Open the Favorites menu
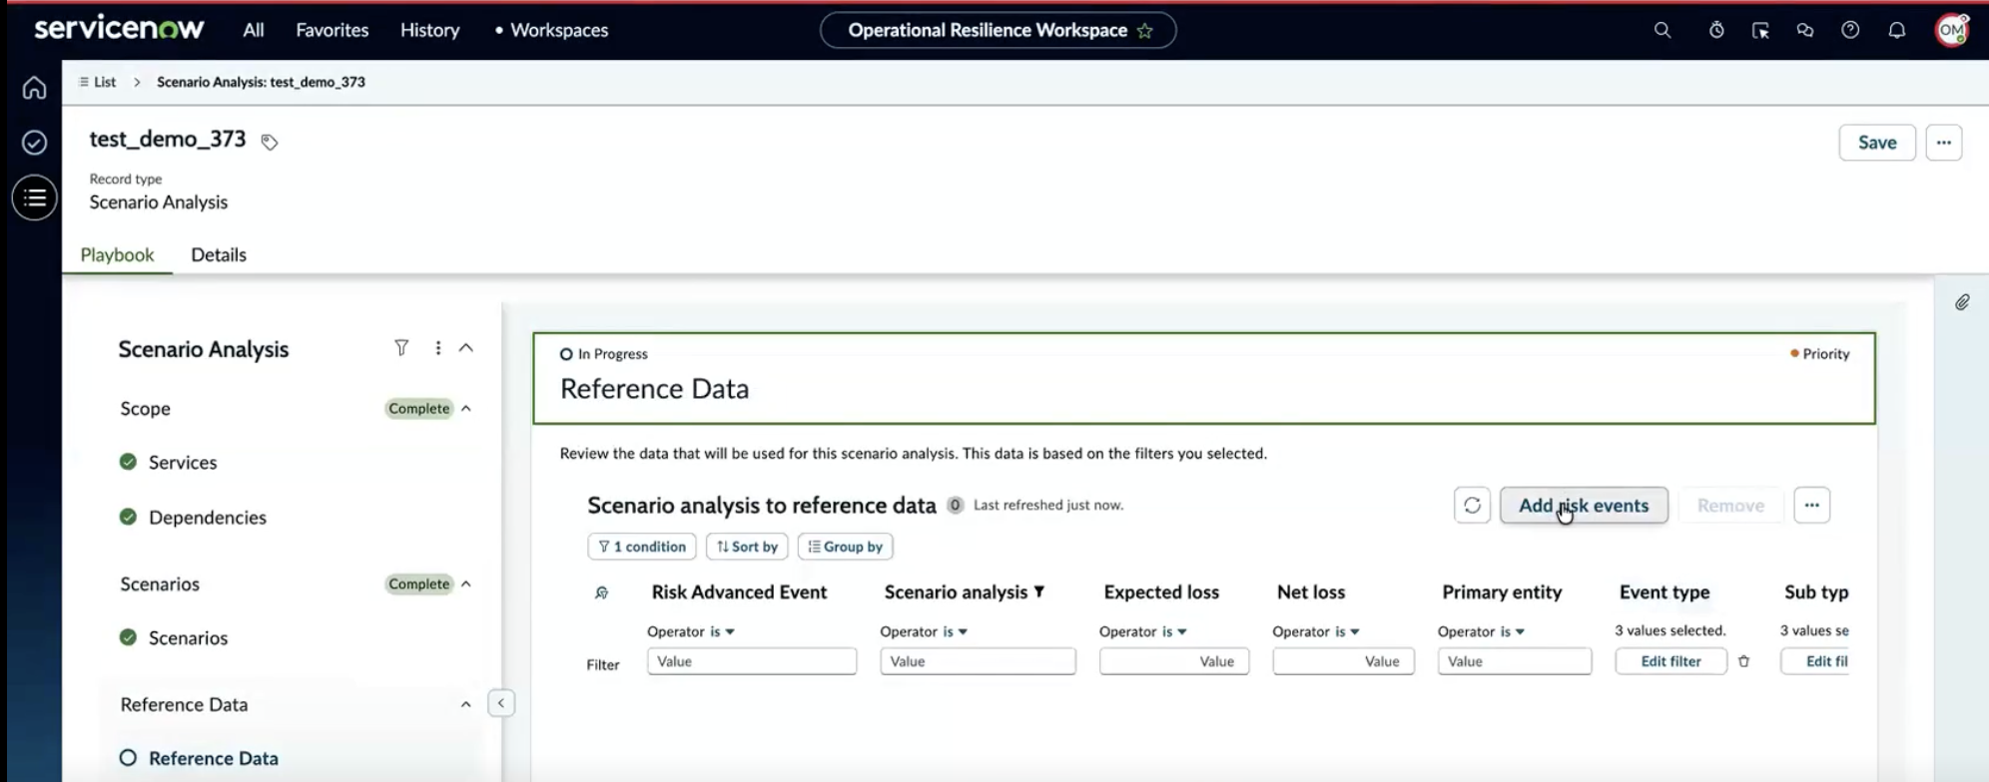Viewport: 1989px width, 782px height. click(332, 30)
